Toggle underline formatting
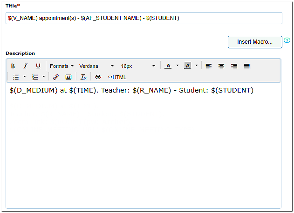Viewport: 294px width, 213px height. (38, 66)
